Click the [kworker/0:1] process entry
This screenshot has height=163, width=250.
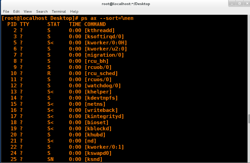click(x=104, y=147)
